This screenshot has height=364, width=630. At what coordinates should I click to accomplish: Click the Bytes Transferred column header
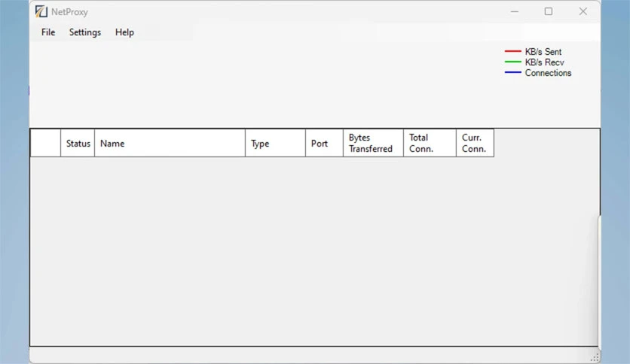pyautogui.click(x=373, y=143)
